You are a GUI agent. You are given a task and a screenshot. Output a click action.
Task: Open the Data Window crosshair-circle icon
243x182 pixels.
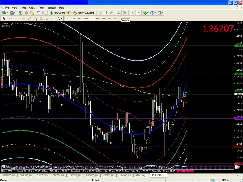(26, 13)
